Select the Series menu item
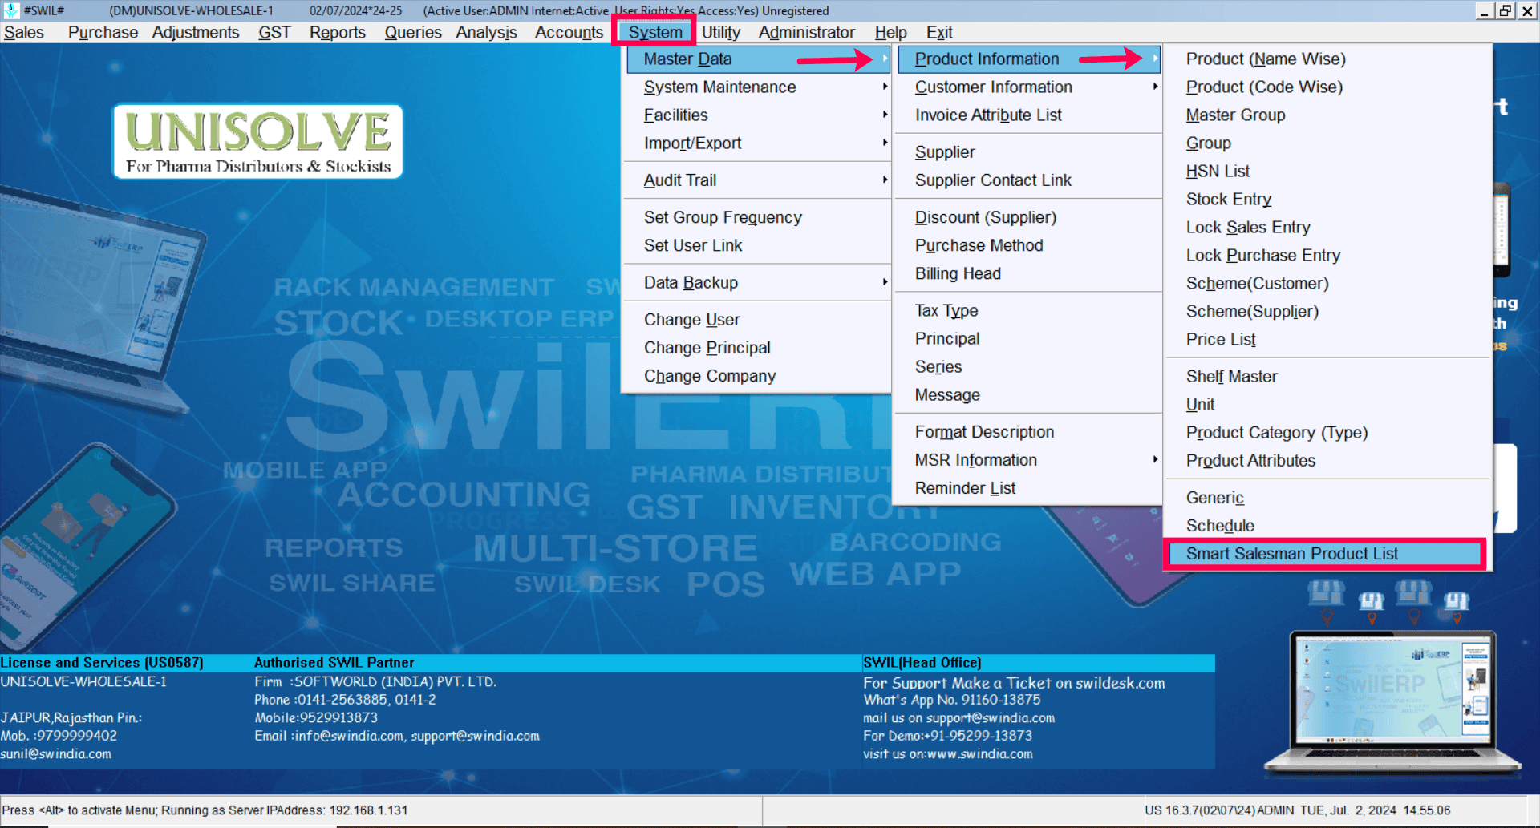 tap(1028, 367)
